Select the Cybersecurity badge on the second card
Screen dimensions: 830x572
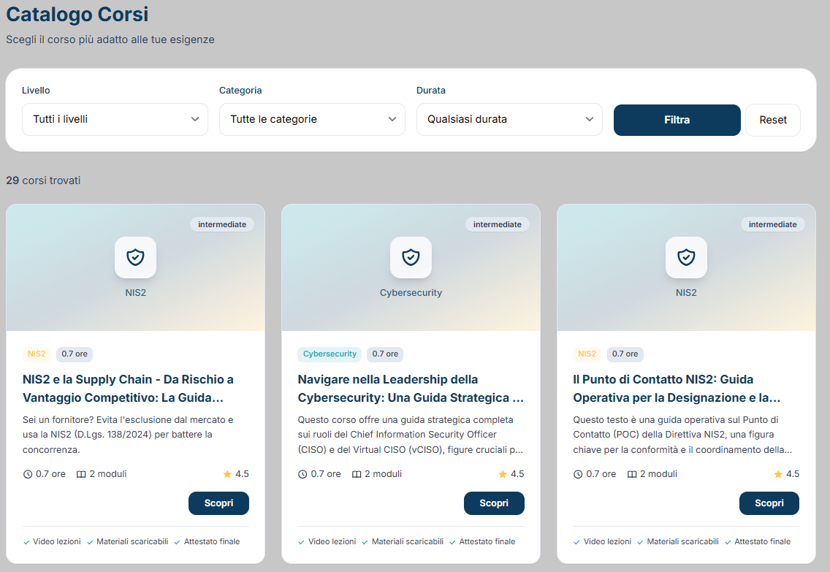(x=330, y=354)
